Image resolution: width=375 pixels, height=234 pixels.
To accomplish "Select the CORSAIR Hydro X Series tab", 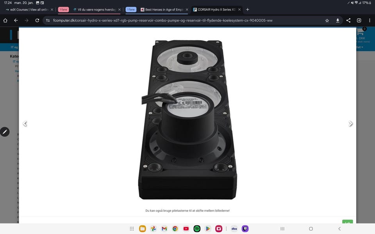I will (x=214, y=9).
